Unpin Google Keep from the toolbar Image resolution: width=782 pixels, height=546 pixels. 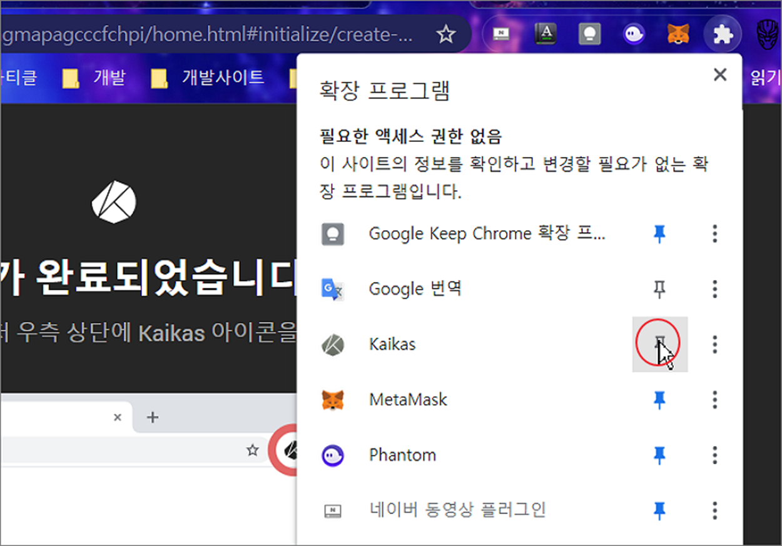(659, 234)
